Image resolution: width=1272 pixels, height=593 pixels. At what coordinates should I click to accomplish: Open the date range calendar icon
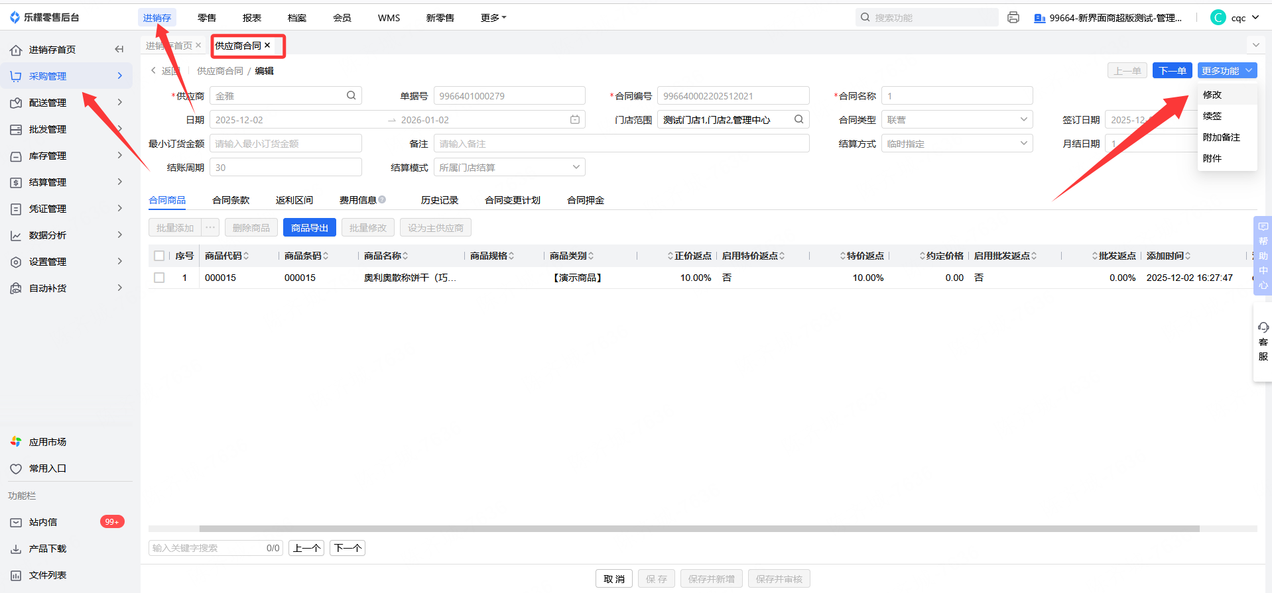click(x=574, y=120)
